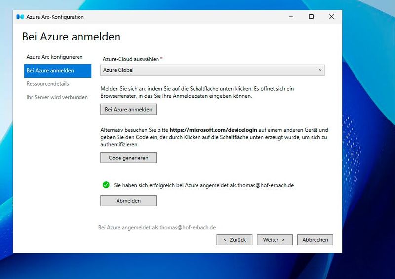Click the window title 'Azure Arc-Konfiguration'
This screenshot has height=279, width=395.
pyautogui.click(x=55, y=17)
